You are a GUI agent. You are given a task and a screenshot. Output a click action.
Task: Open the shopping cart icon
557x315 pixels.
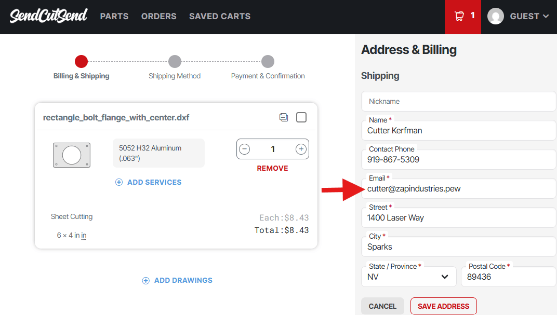459,16
